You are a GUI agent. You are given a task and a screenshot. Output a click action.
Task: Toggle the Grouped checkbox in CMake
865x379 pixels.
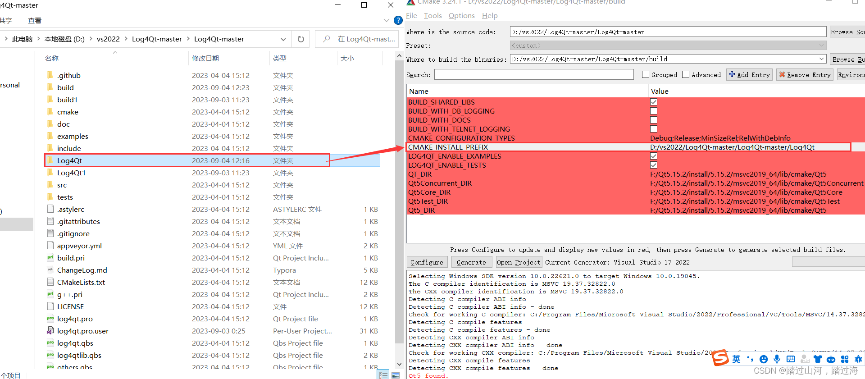646,74
